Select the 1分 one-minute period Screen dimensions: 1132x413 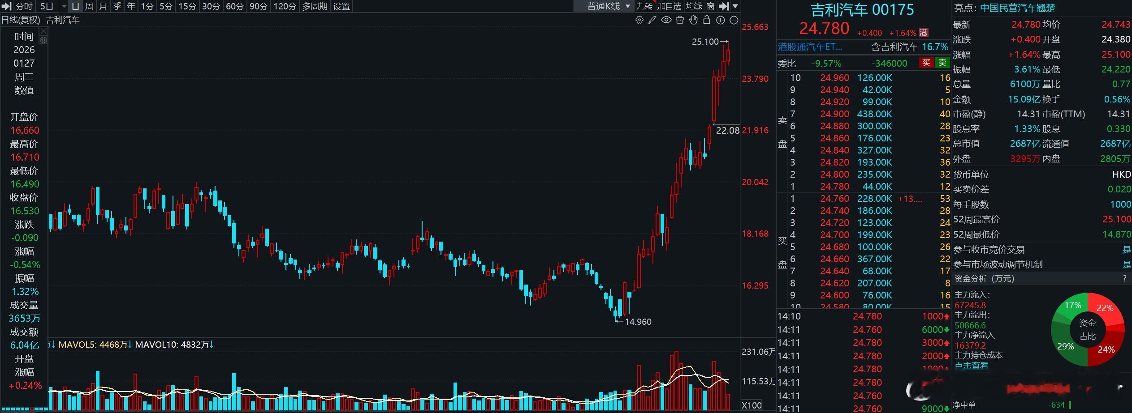[x=147, y=6]
